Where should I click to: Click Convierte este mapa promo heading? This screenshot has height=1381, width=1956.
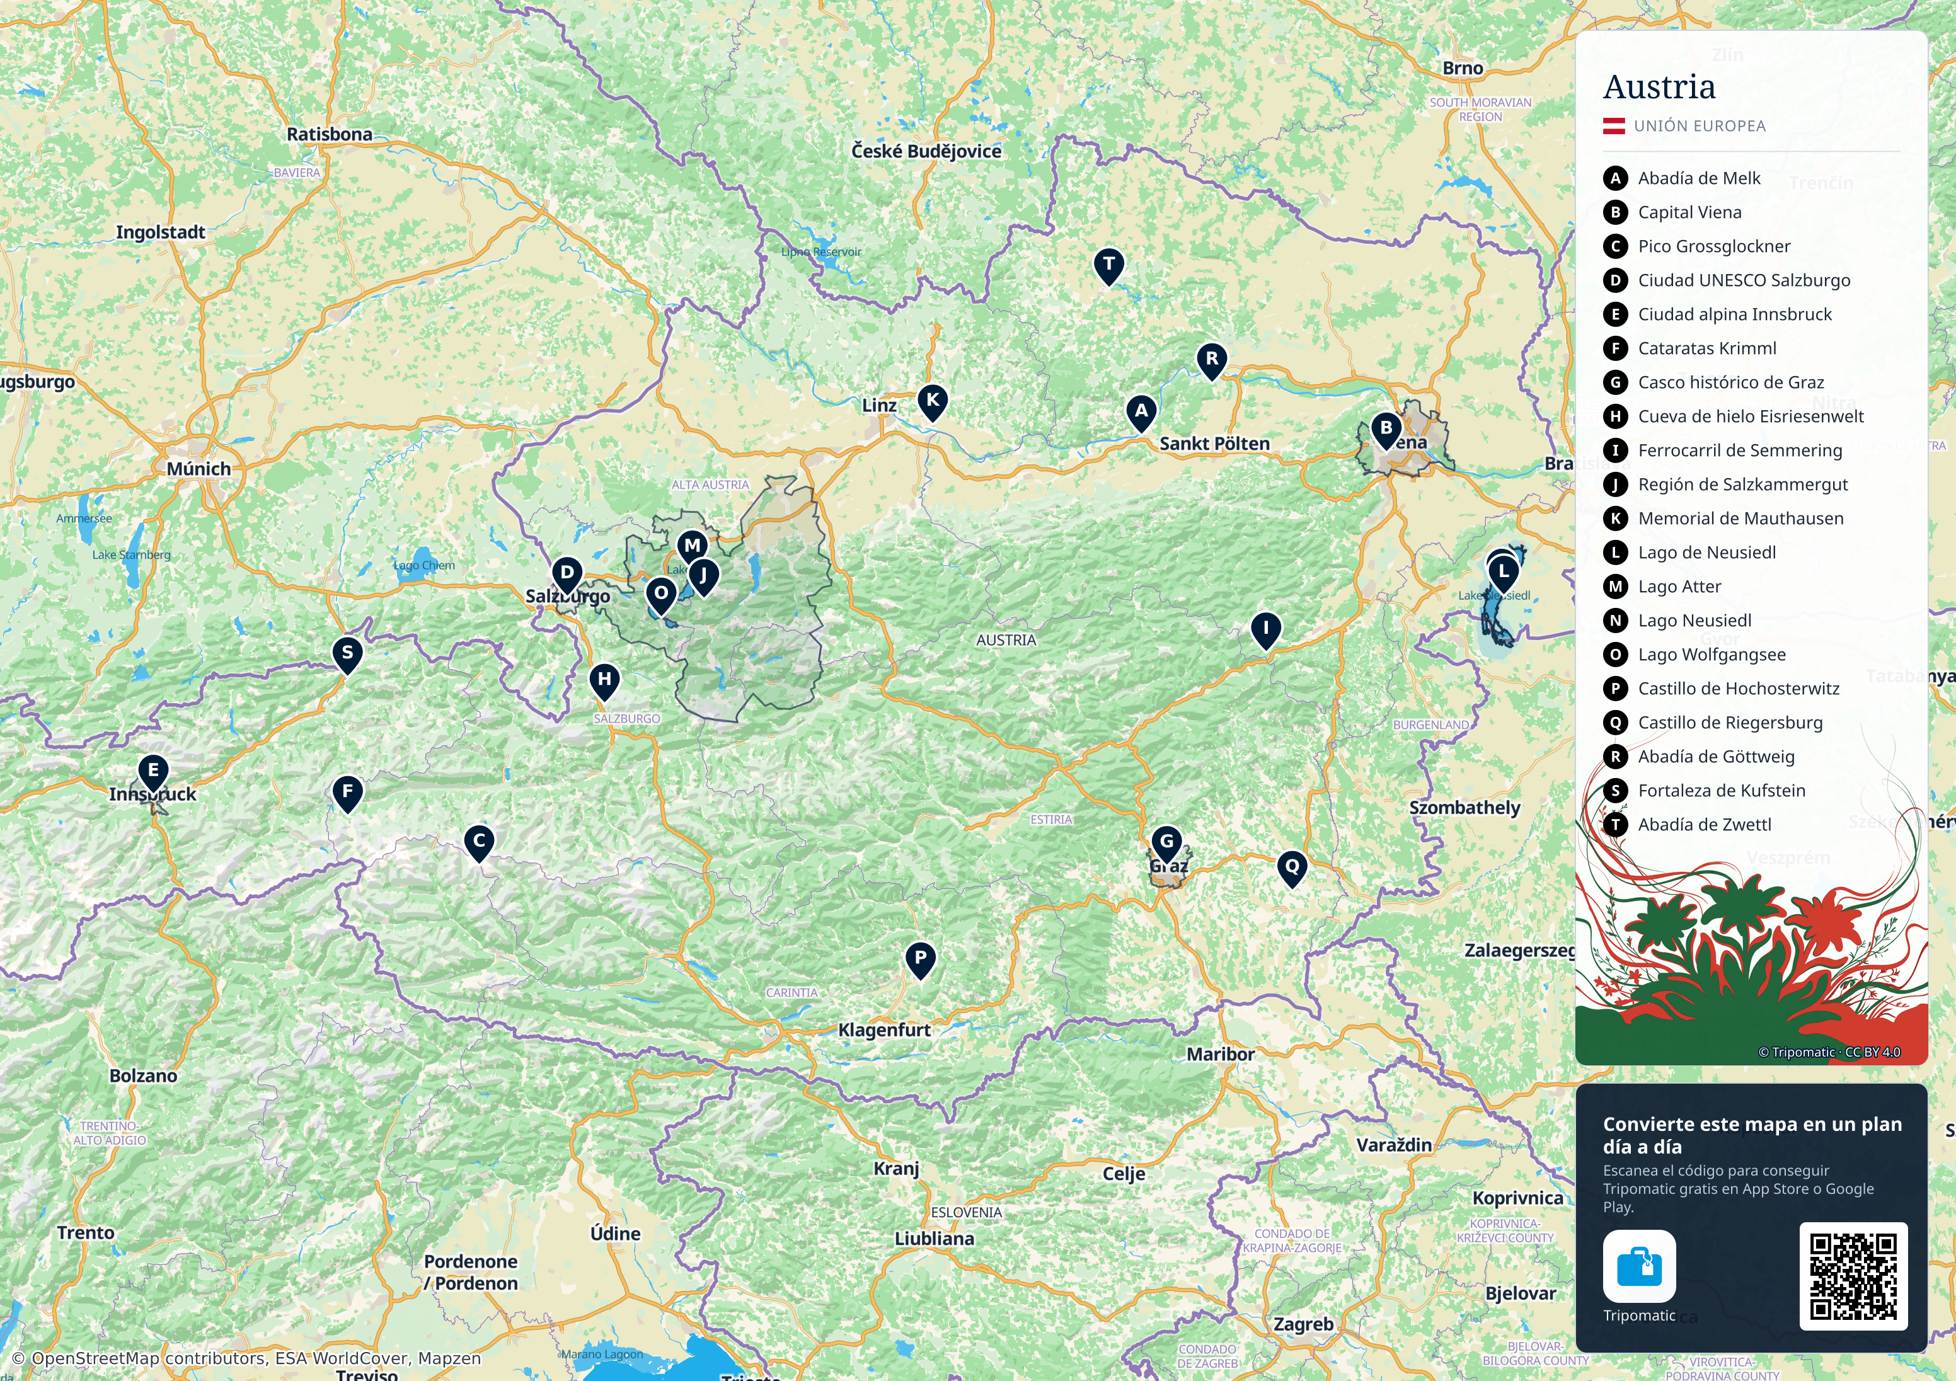click(x=1752, y=1136)
